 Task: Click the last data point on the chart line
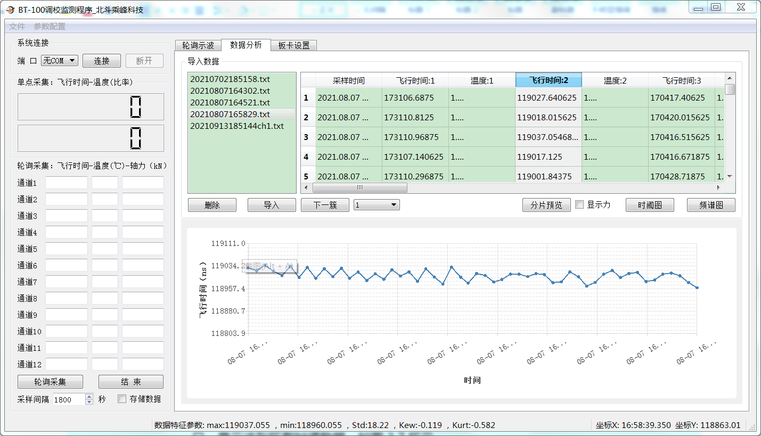coord(697,288)
